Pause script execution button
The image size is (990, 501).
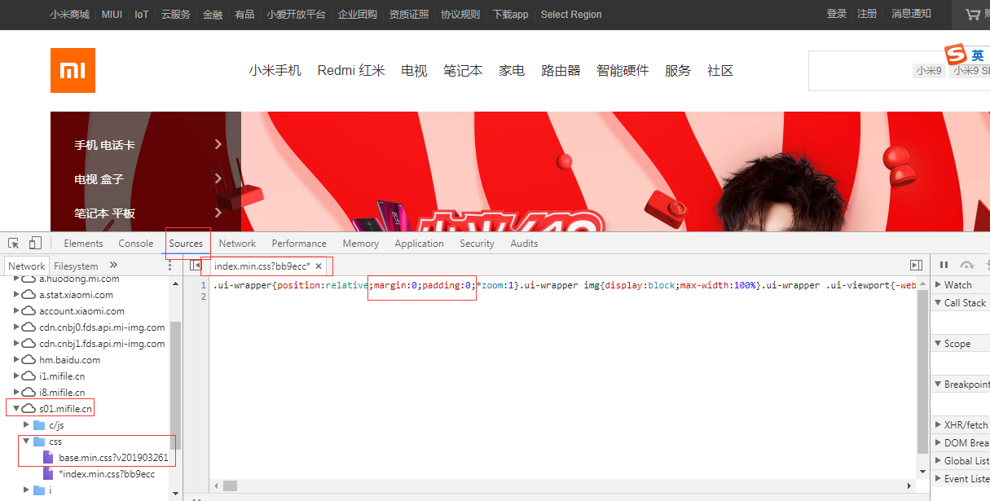(944, 265)
